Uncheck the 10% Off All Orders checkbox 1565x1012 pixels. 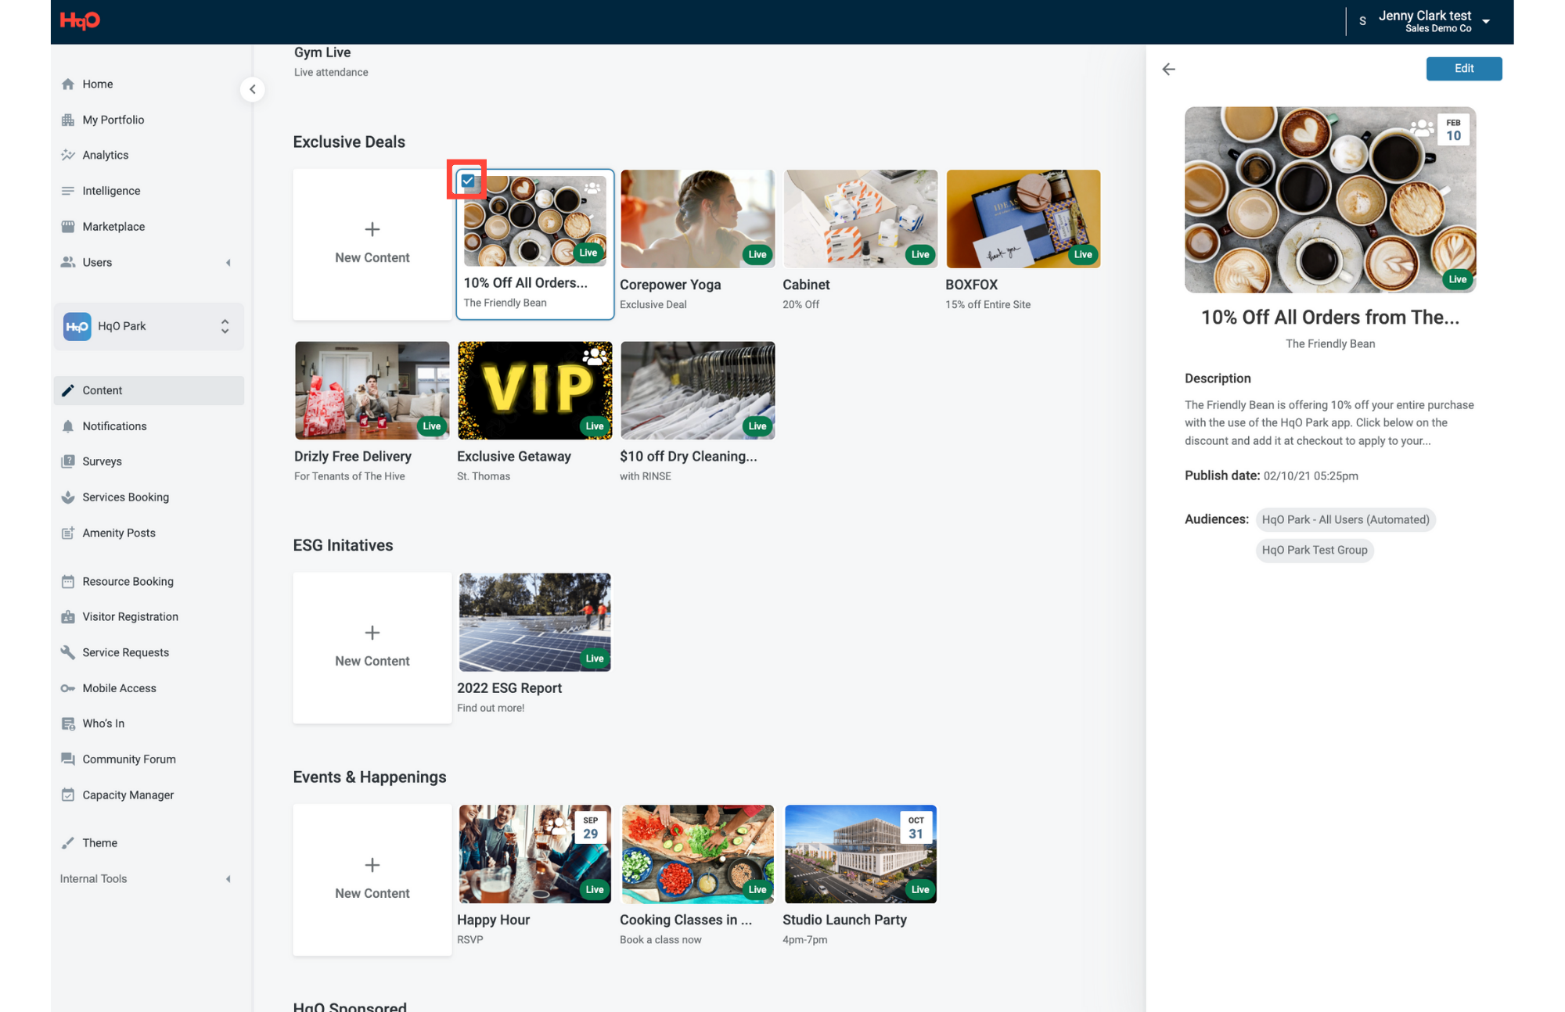(x=467, y=181)
